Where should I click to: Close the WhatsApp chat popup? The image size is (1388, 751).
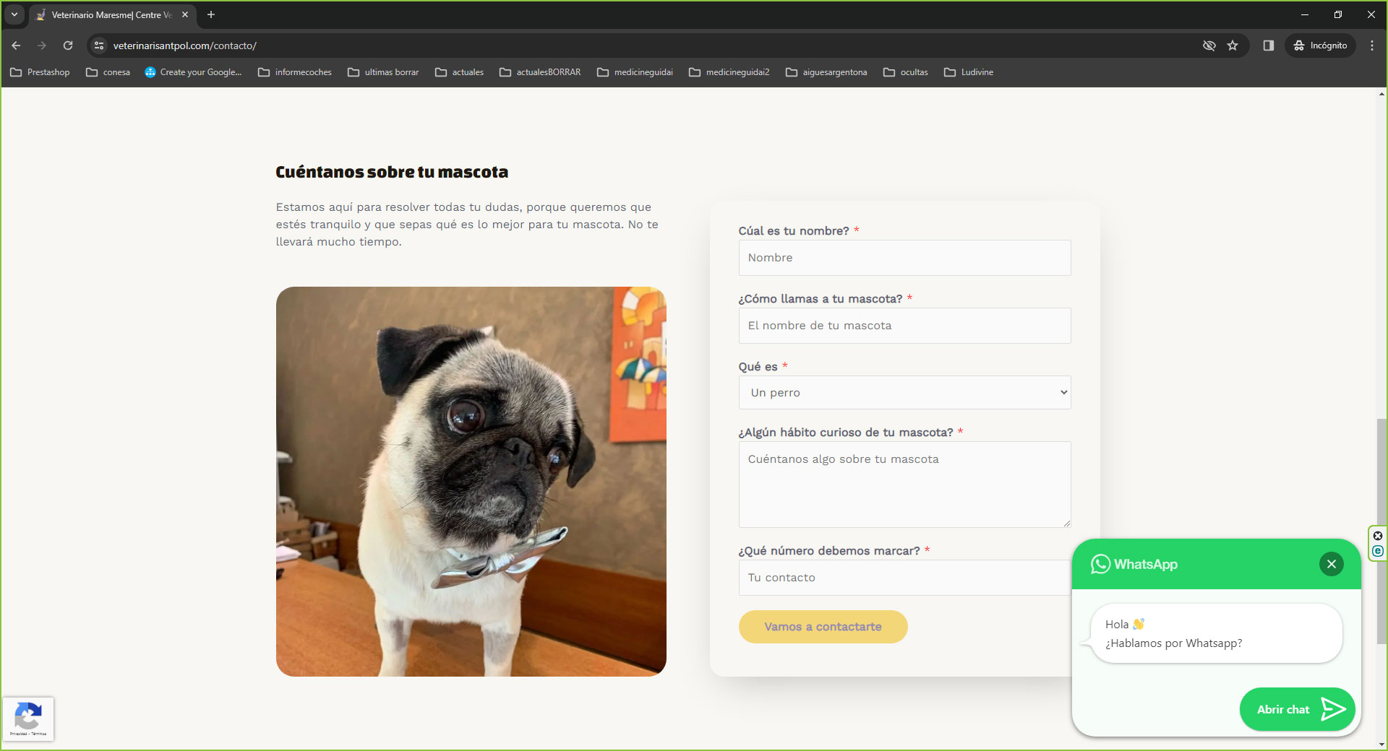pos(1331,564)
